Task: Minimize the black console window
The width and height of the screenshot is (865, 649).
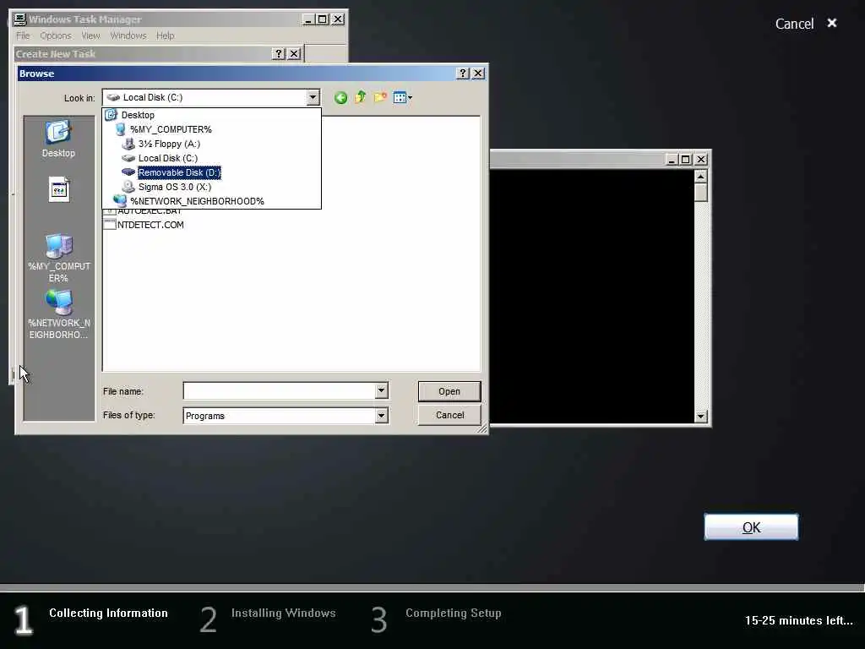Action: 672,160
